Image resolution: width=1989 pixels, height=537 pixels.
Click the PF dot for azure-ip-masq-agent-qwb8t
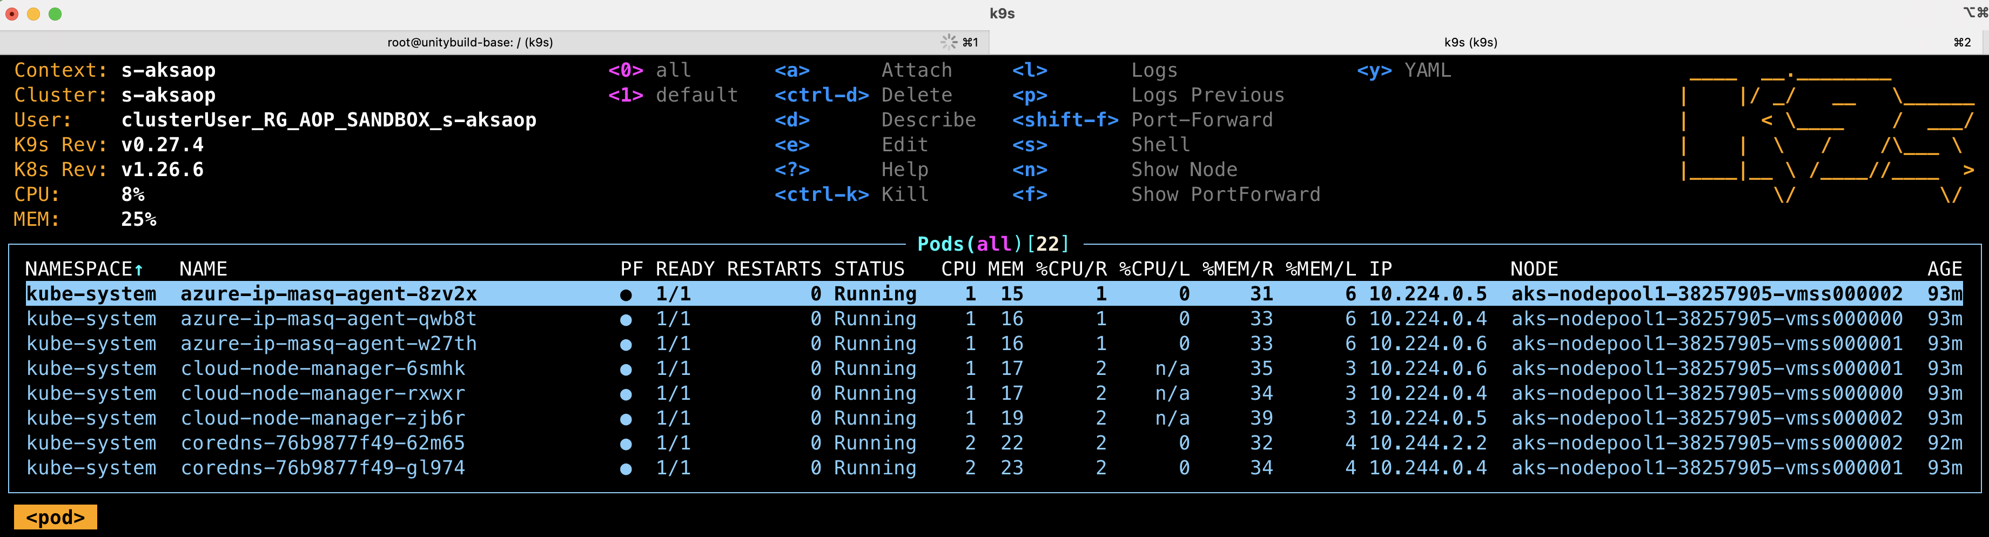(626, 319)
